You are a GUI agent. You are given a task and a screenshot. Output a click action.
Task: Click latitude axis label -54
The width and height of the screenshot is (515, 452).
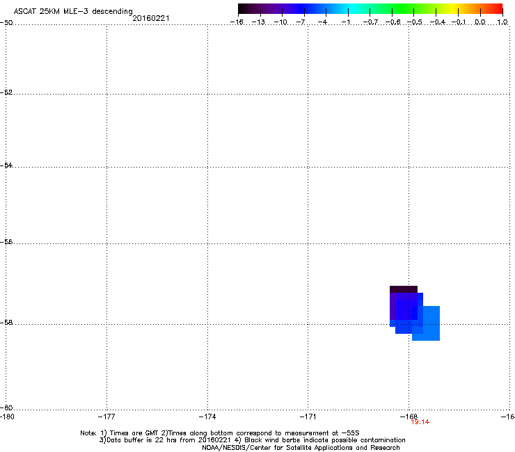6,166
